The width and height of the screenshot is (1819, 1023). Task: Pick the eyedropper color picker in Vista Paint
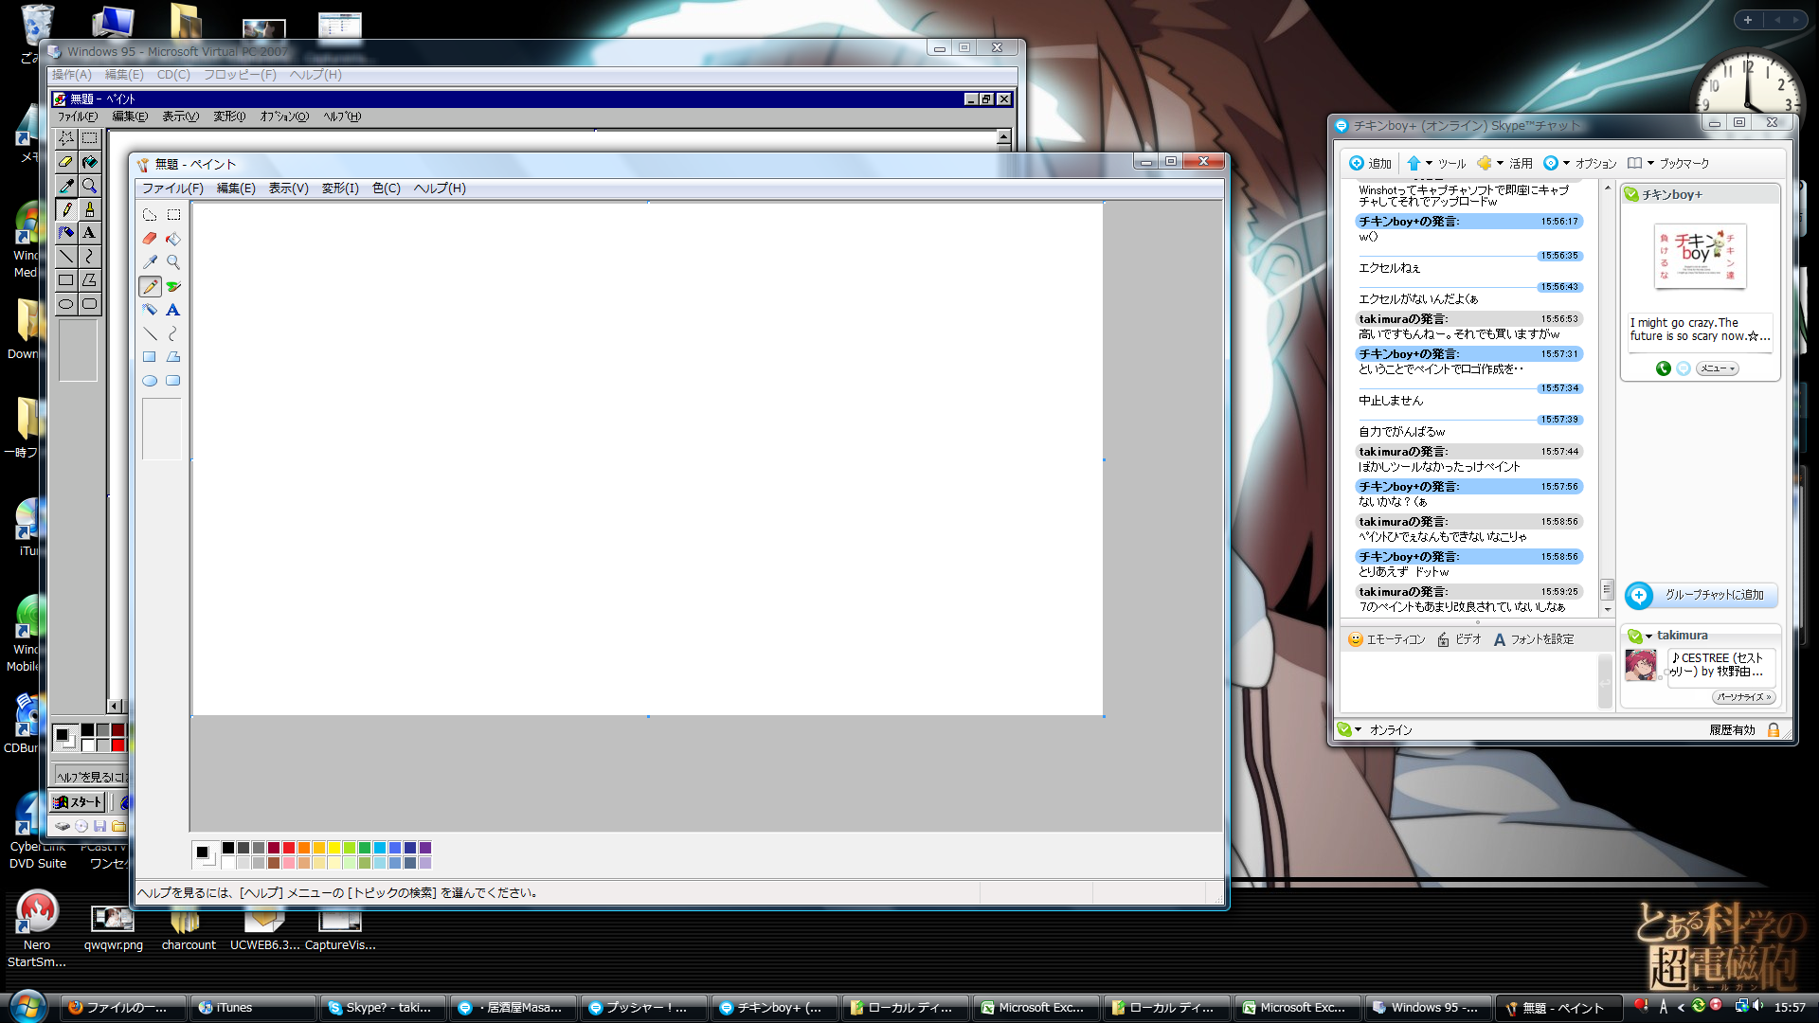tap(150, 262)
